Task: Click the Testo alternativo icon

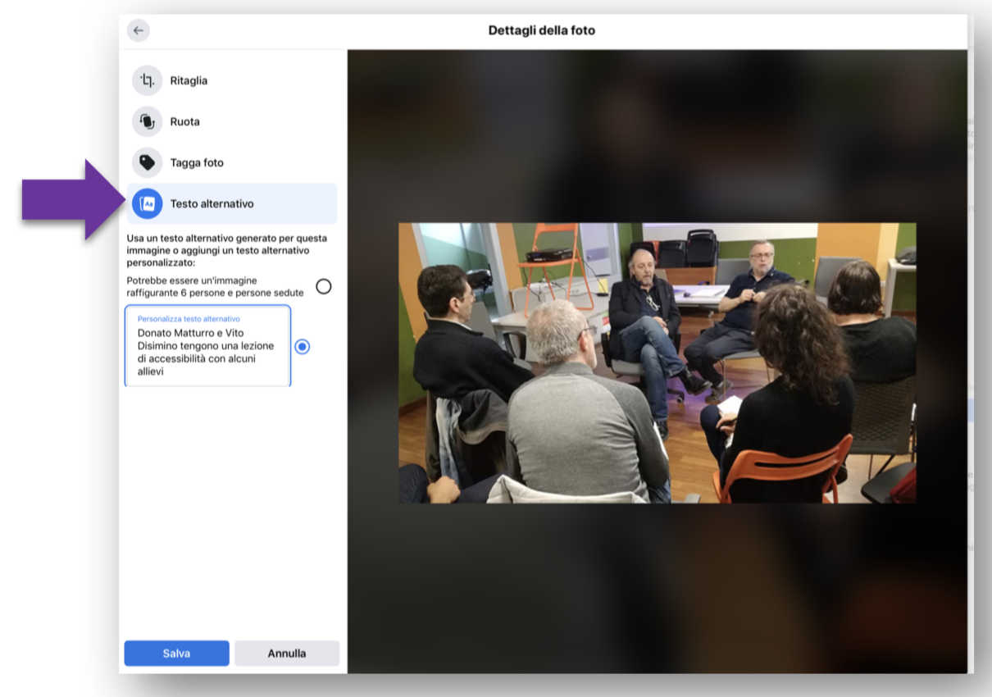Action: pos(148,203)
